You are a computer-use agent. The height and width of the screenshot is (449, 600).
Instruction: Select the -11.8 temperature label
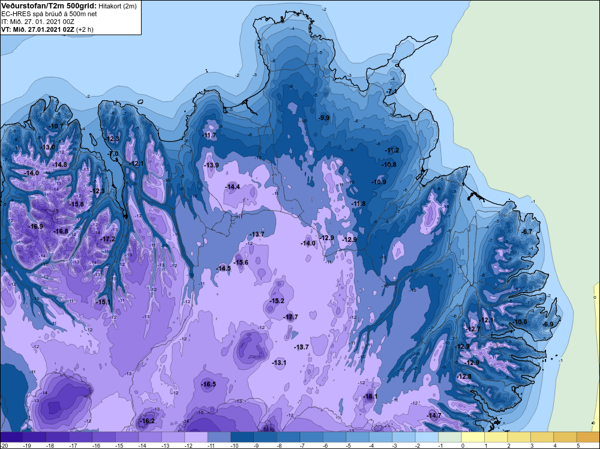[359, 203]
